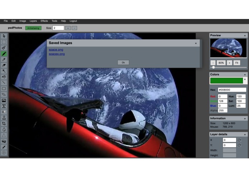This screenshot has height=177, width=249.
Task: Open the Effects menu
Action: (x=44, y=21)
